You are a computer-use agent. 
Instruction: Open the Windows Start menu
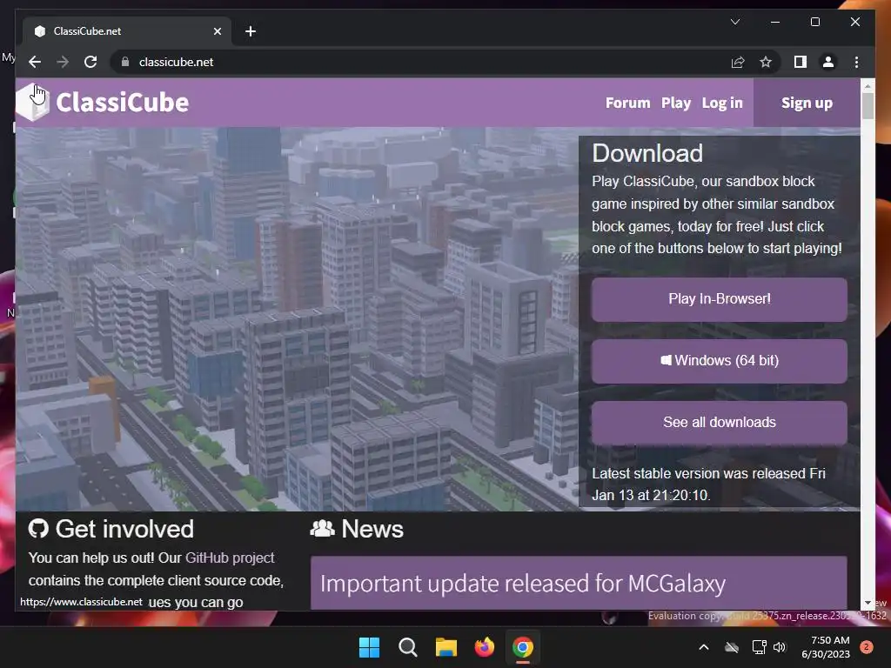tap(369, 647)
